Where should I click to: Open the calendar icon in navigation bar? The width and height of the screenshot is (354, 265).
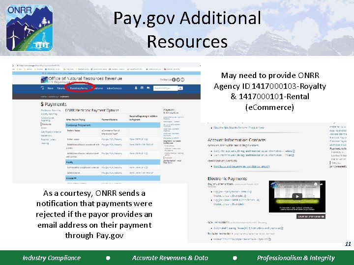click(x=142, y=88)
